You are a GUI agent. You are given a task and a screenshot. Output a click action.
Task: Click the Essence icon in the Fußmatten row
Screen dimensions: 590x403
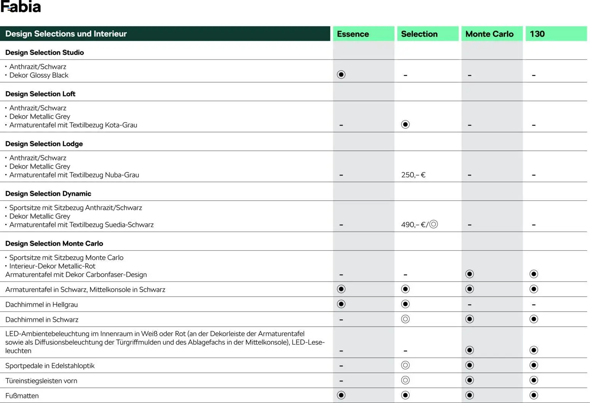pos(341,395)
